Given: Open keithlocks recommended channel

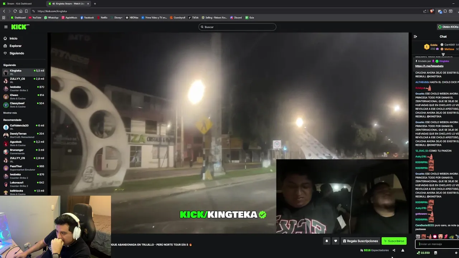Looking at the screenshot, I should pyautogui.click(x=24, y=192).
